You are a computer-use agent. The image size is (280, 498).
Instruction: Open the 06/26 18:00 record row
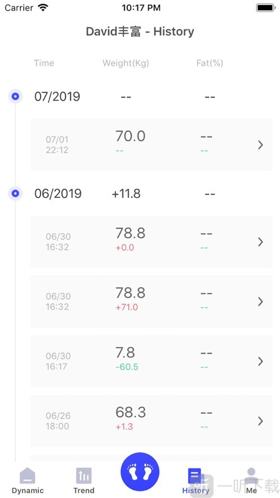[x=151, y=421]
